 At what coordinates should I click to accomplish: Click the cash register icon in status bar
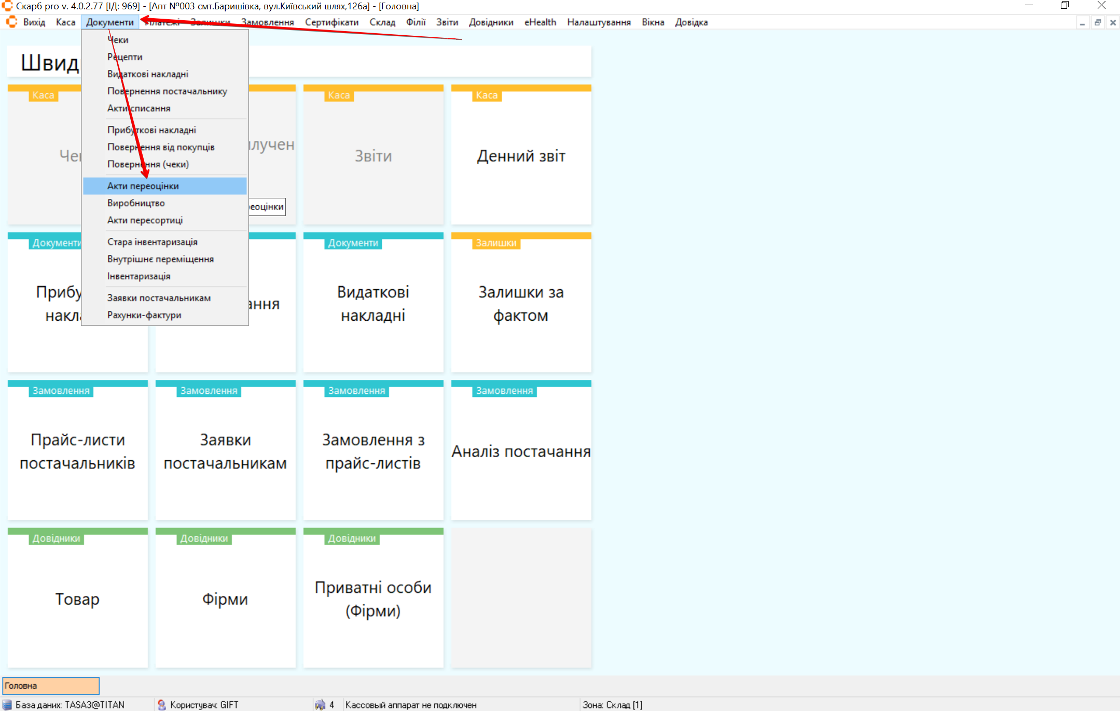click(320, 705)
